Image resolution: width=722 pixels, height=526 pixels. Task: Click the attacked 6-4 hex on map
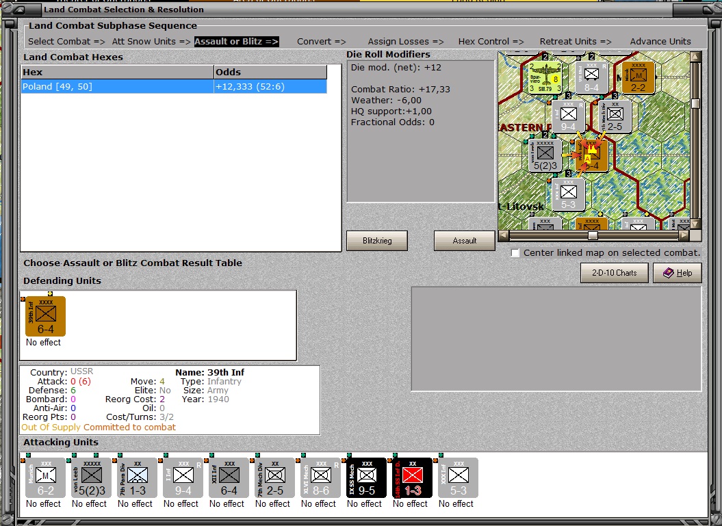592,155
